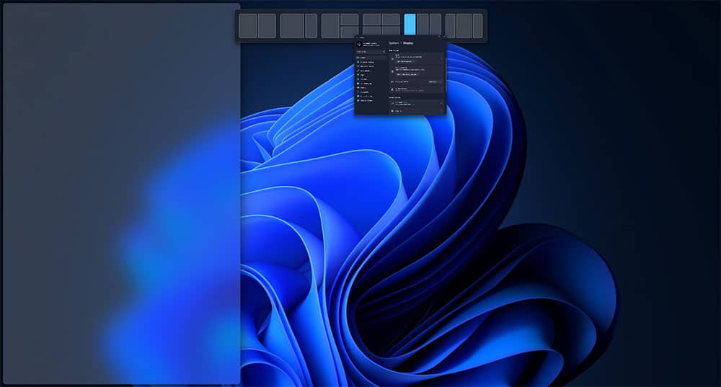Pick bottom-right zone of half-plus-stacked-right layout
The image size is (721, 387).
click(350, 31)
